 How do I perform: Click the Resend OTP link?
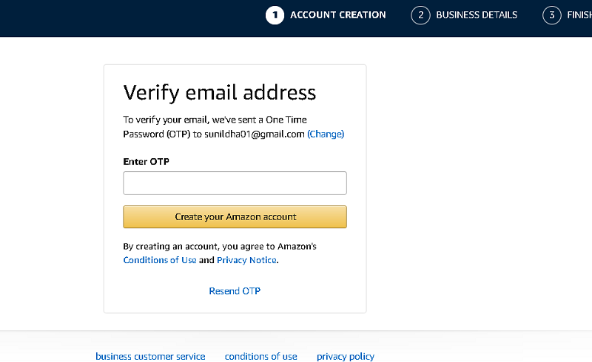coord(235,291)
